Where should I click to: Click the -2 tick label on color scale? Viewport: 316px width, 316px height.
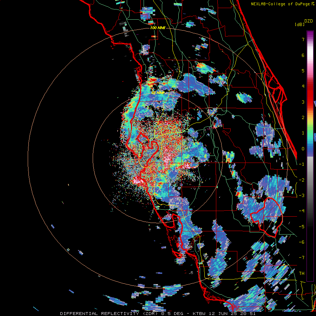(x=302, y=180)
